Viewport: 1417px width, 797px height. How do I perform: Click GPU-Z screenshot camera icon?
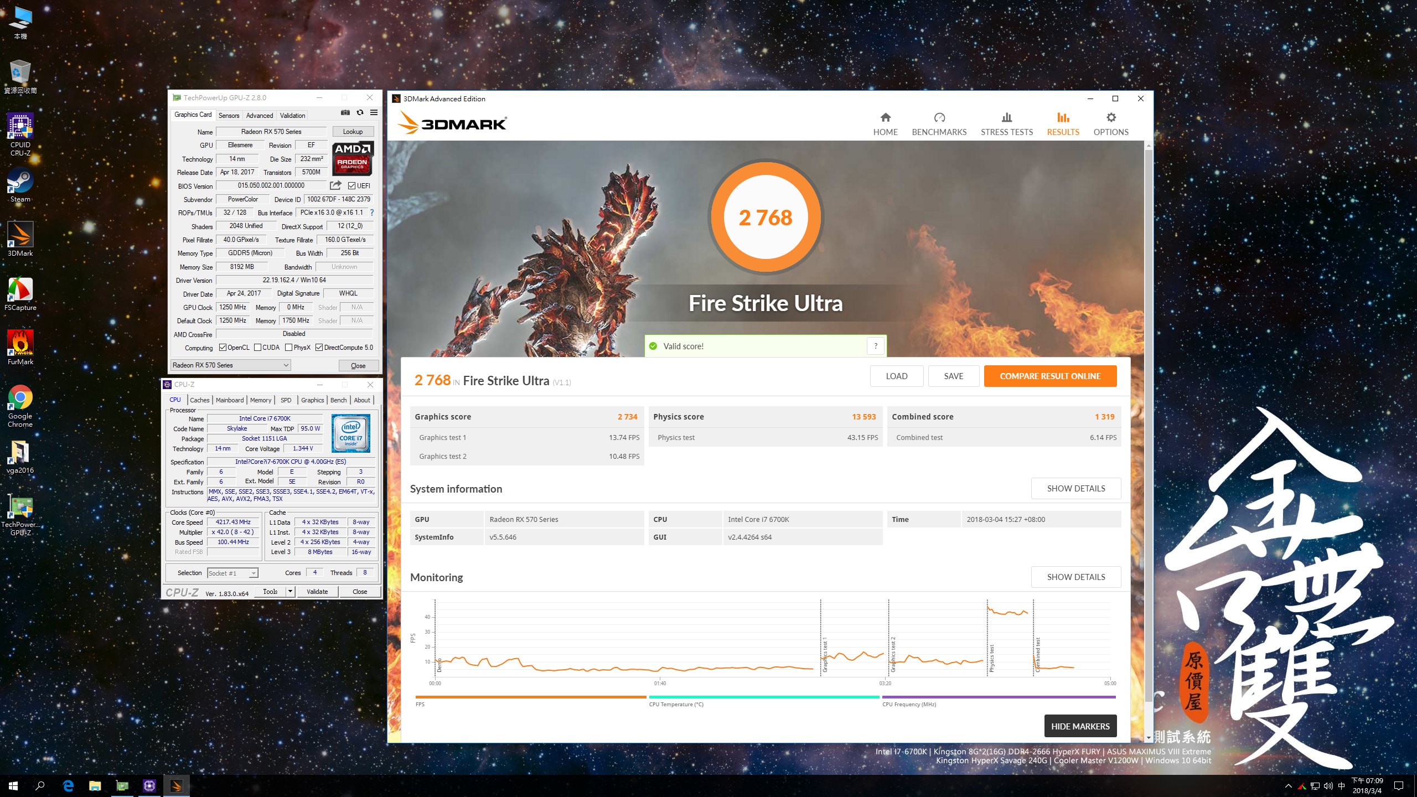click(x=345, y=112)
